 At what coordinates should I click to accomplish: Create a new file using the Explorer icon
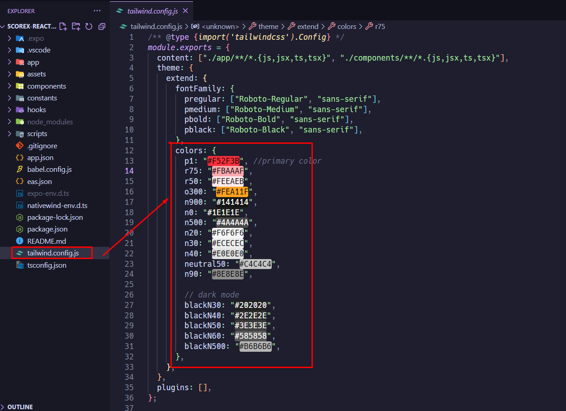[63, 26]
